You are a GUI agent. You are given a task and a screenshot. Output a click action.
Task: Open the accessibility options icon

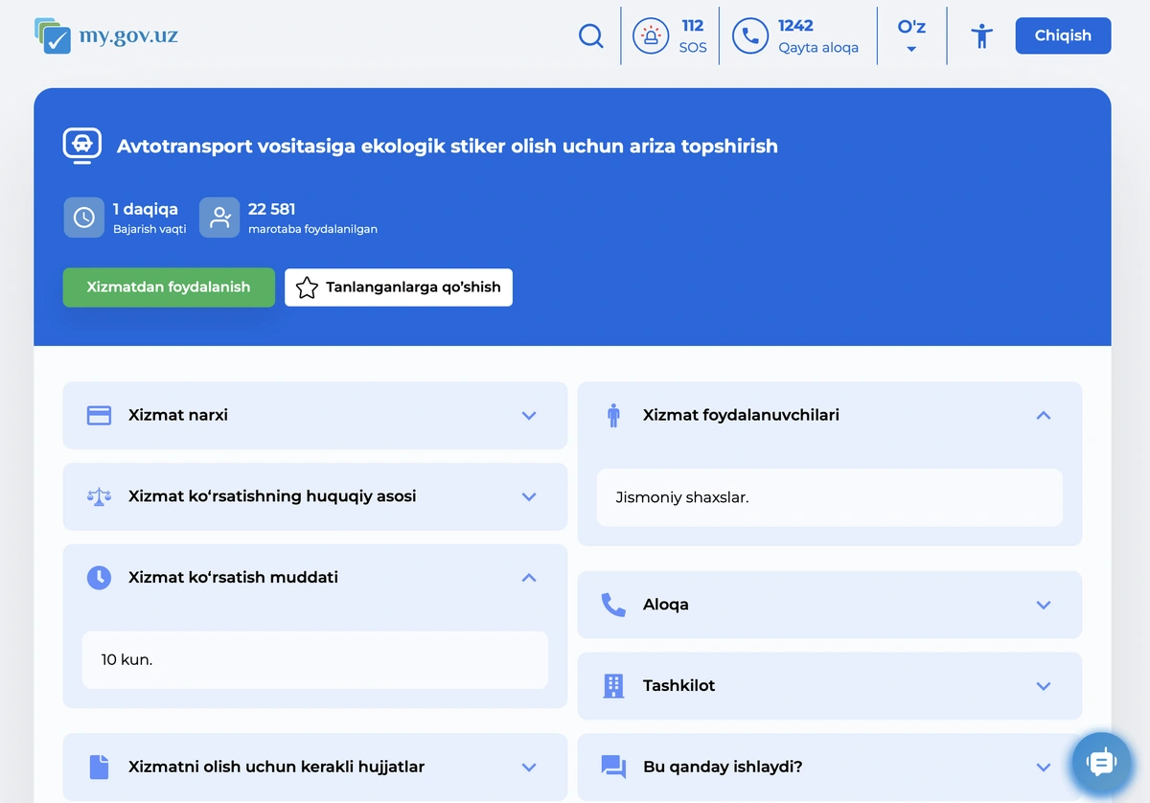[981, 36]
